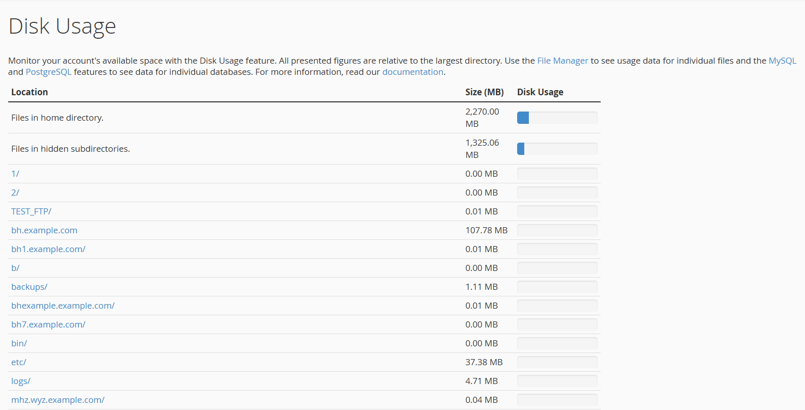Click the MySQL link in description
805x410 pixels.
pos(782,61)
